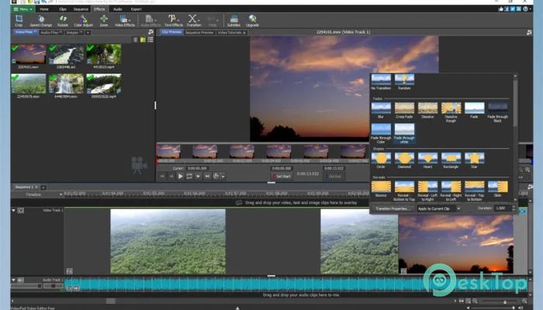Click the thumbs-up Like icon

pyautogui.click(x=501, y=9)
